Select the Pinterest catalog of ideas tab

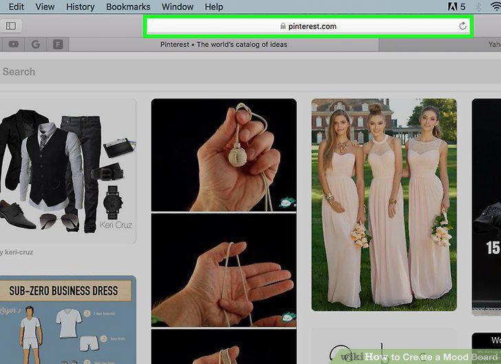224,45
